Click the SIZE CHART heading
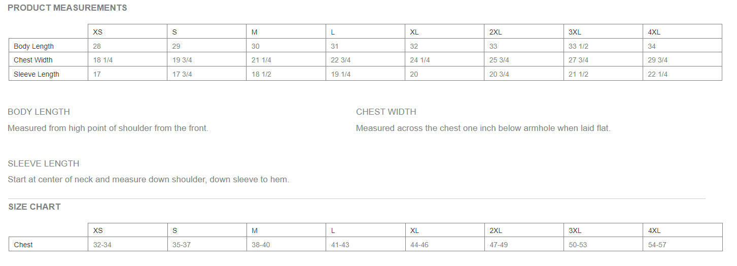 (34, 207)
